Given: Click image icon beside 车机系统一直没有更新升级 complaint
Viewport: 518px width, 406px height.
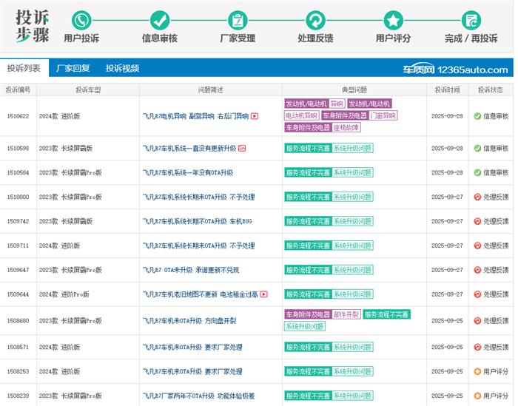Looking at the screenshot, I should pos(242,148).
